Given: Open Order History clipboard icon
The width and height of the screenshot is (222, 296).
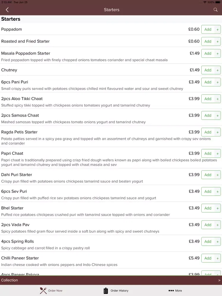Looking at the screenshot, I should point(106,291).
